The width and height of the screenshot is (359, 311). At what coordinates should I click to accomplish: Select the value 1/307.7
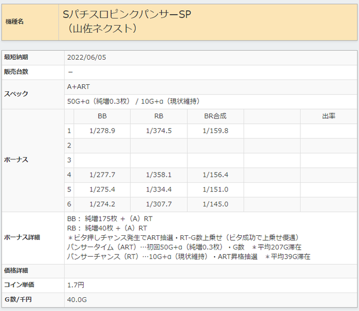(159, 204)
